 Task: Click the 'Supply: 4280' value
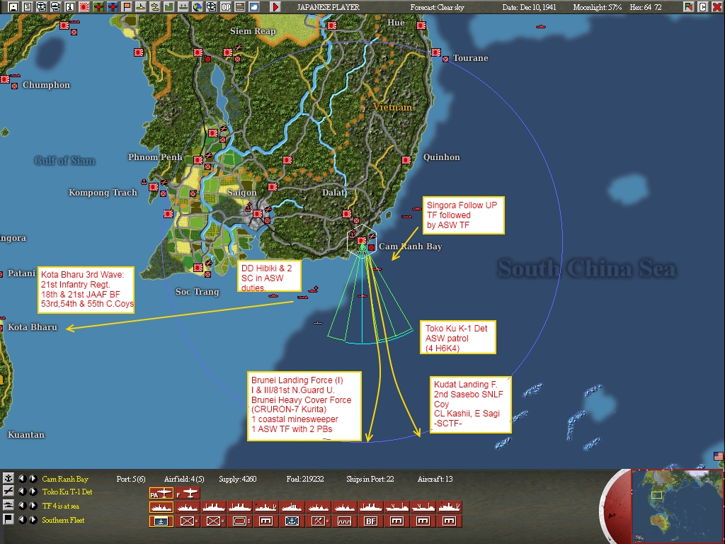238,479
